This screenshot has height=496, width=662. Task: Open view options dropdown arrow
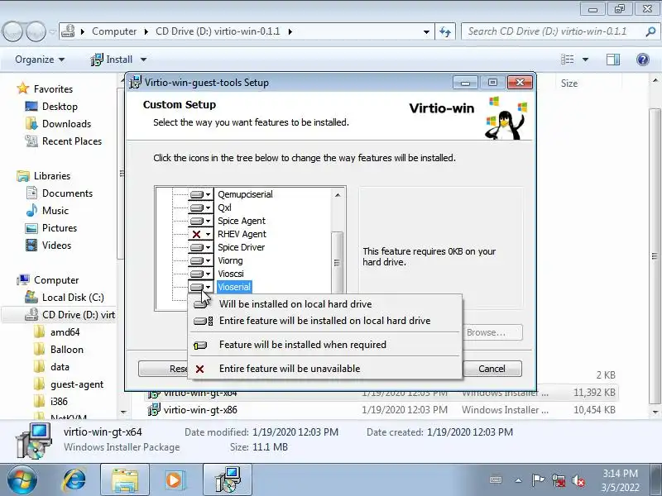click(x=585, y=60)
